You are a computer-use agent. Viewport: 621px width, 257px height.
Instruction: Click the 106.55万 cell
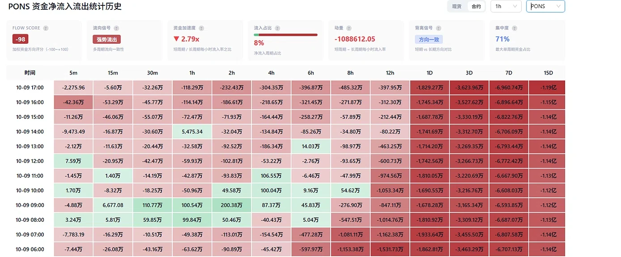pyautogui.click(x=271, y=176)
